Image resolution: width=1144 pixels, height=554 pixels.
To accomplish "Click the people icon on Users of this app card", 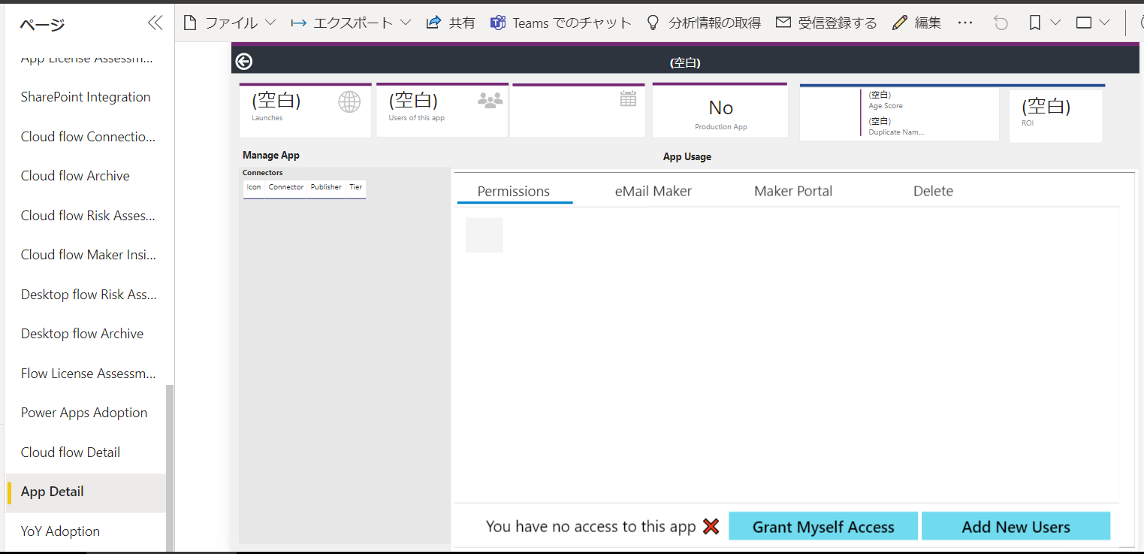I will (489, 99).
